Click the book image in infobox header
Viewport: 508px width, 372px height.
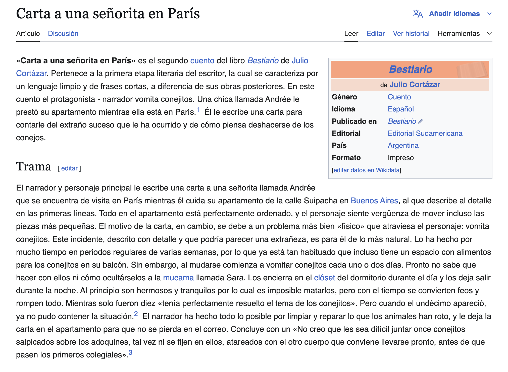coord(472,69)
